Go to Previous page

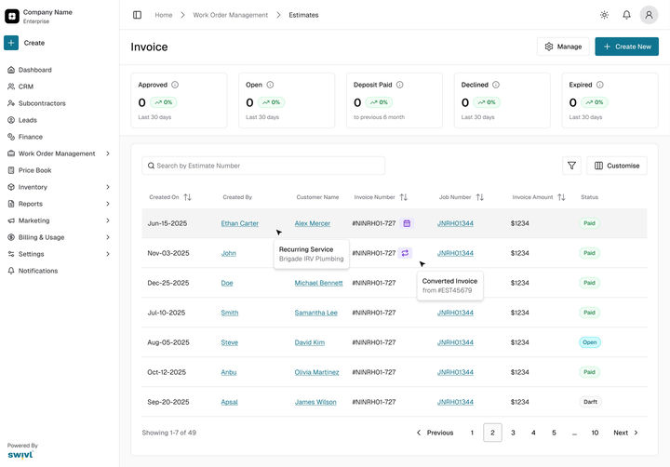coord(435,433)
